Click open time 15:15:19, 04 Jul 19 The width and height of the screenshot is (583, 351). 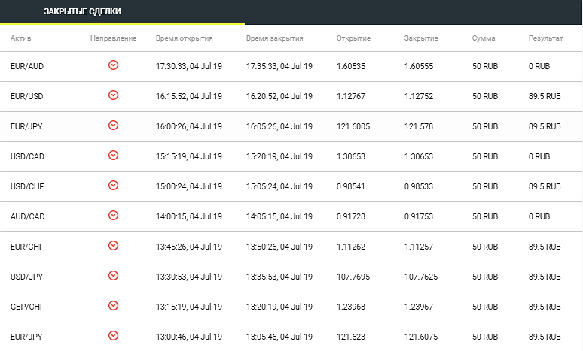coord(189,156)
